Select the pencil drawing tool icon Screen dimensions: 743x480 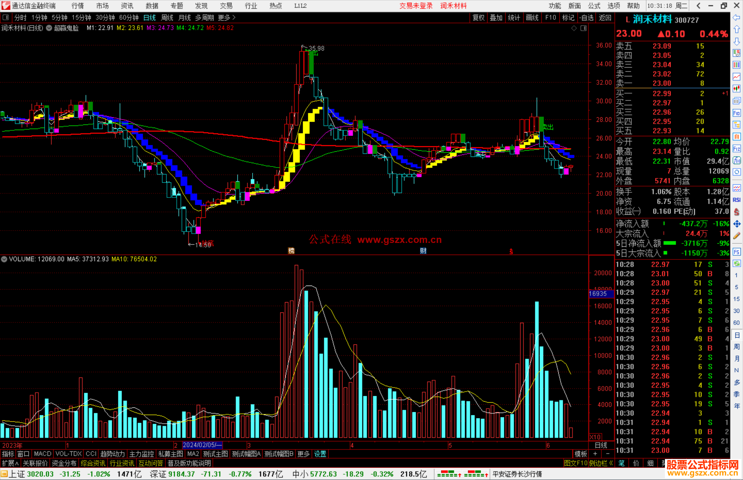tap(736, 236)
